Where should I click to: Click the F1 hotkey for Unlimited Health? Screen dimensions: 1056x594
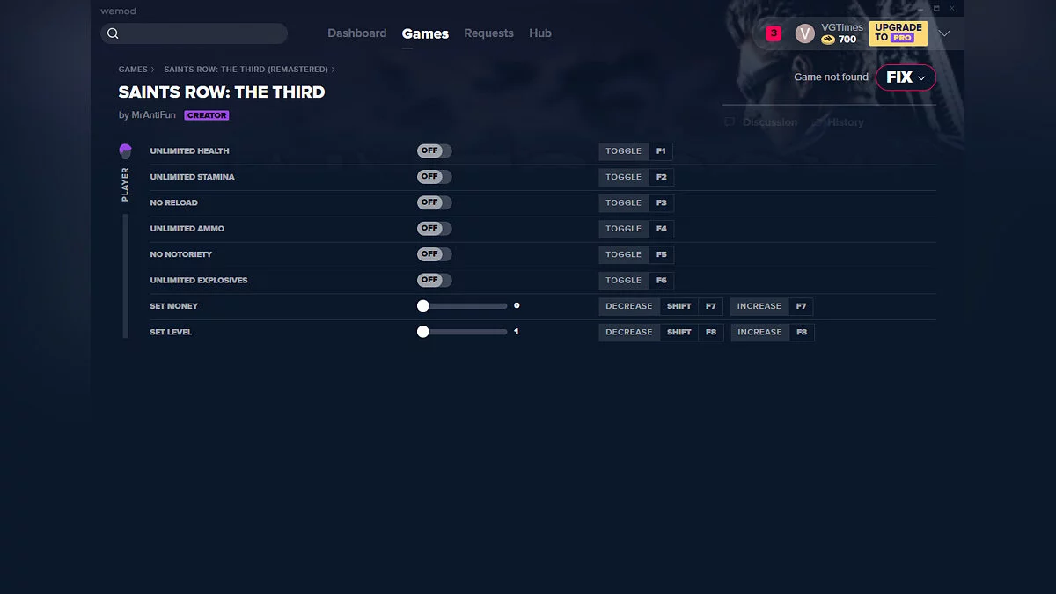661,151
